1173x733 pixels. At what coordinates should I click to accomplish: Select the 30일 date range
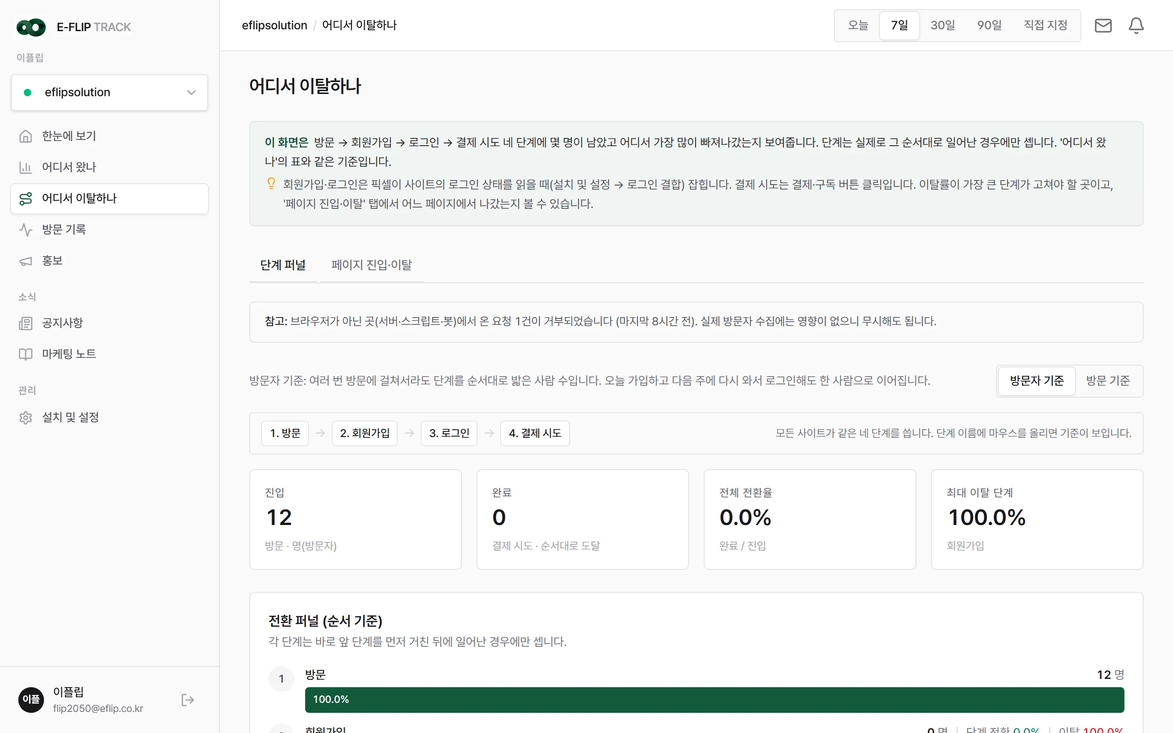coord(943,25)
